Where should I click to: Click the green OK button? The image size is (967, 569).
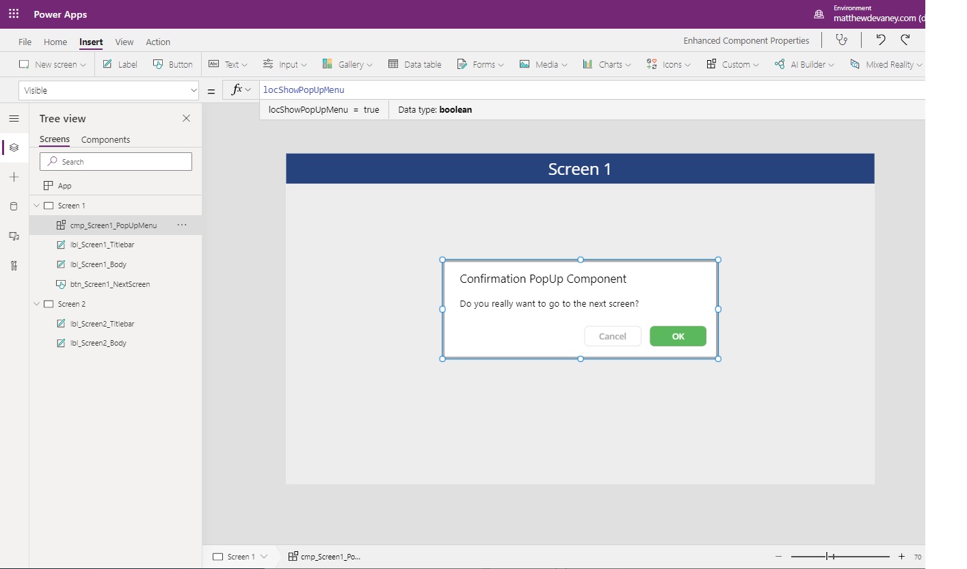pos(678,336)
